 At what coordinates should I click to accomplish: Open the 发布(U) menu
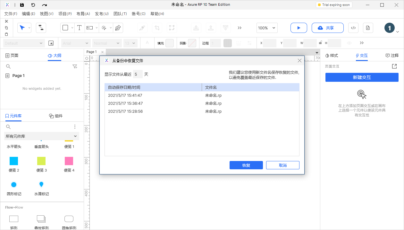(x=102, y=14)
